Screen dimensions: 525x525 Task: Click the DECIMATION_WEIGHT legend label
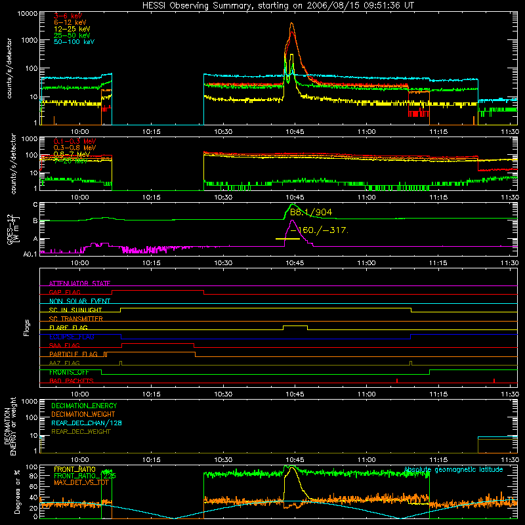pyautogui.click(x=83, y=414)
